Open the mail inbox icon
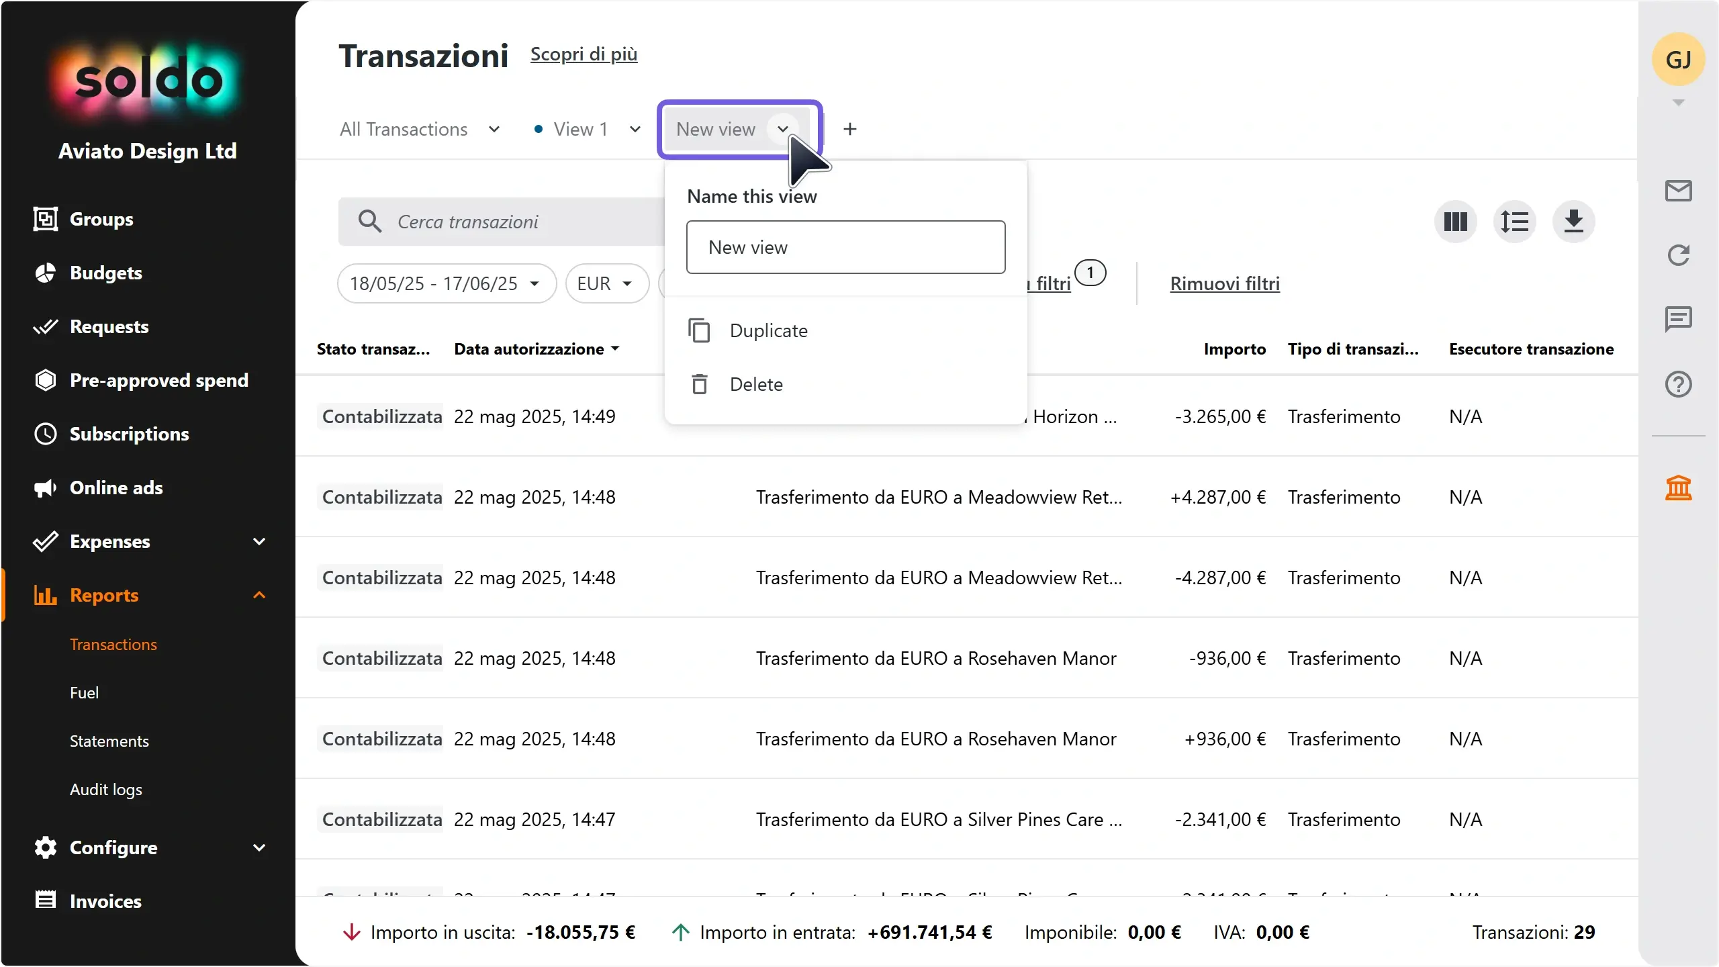1719x967 pixels. point(1678,191)
